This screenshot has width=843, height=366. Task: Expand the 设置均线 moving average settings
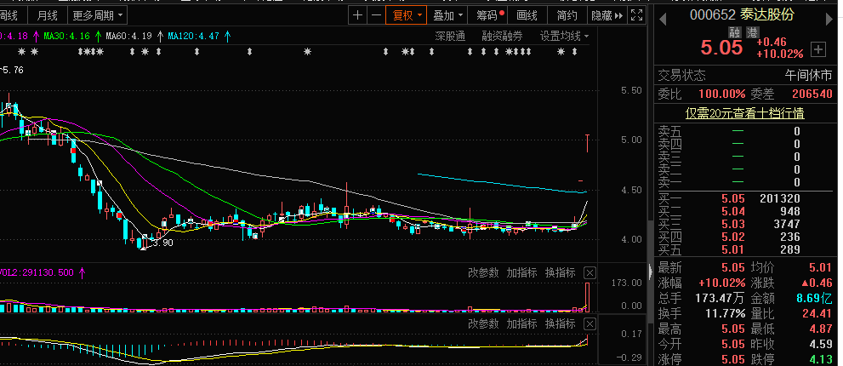pos(564,36)
